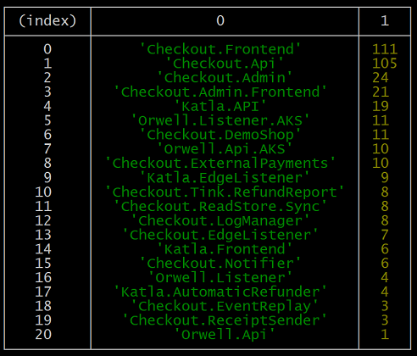Click the 'Checkout.ExternalPayments' entry
This screenshot has height=356, width=417.
220,164
